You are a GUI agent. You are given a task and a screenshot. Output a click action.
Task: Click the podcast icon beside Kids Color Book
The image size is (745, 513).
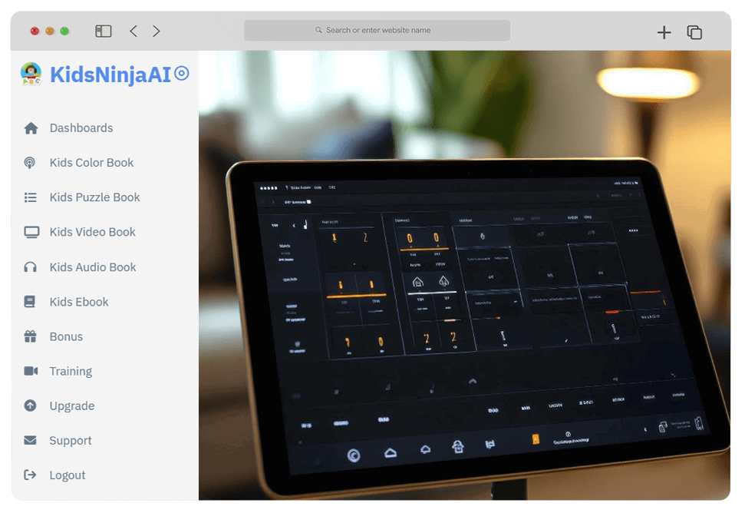31,163
